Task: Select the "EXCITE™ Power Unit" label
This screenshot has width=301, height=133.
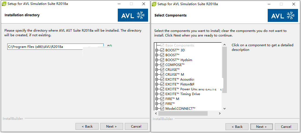Action: coord(193,89)
